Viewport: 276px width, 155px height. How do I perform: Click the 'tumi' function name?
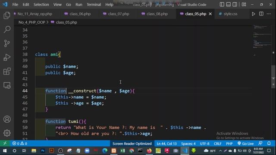[73, 121]
